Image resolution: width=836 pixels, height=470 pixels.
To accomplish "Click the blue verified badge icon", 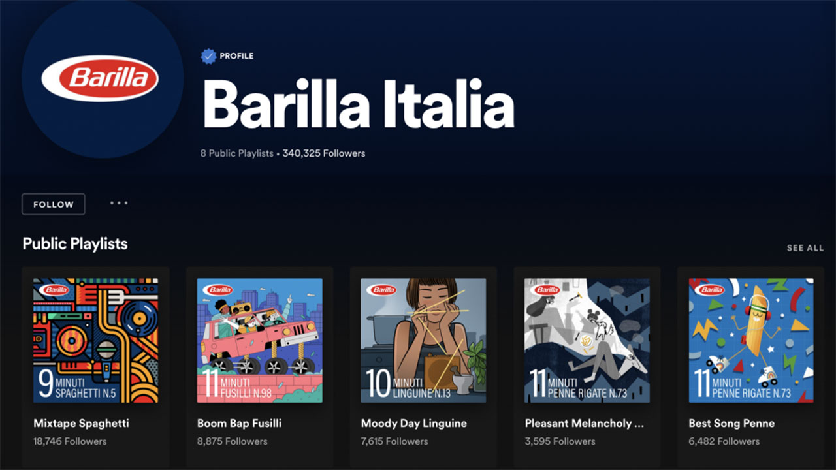I will 208,56.
